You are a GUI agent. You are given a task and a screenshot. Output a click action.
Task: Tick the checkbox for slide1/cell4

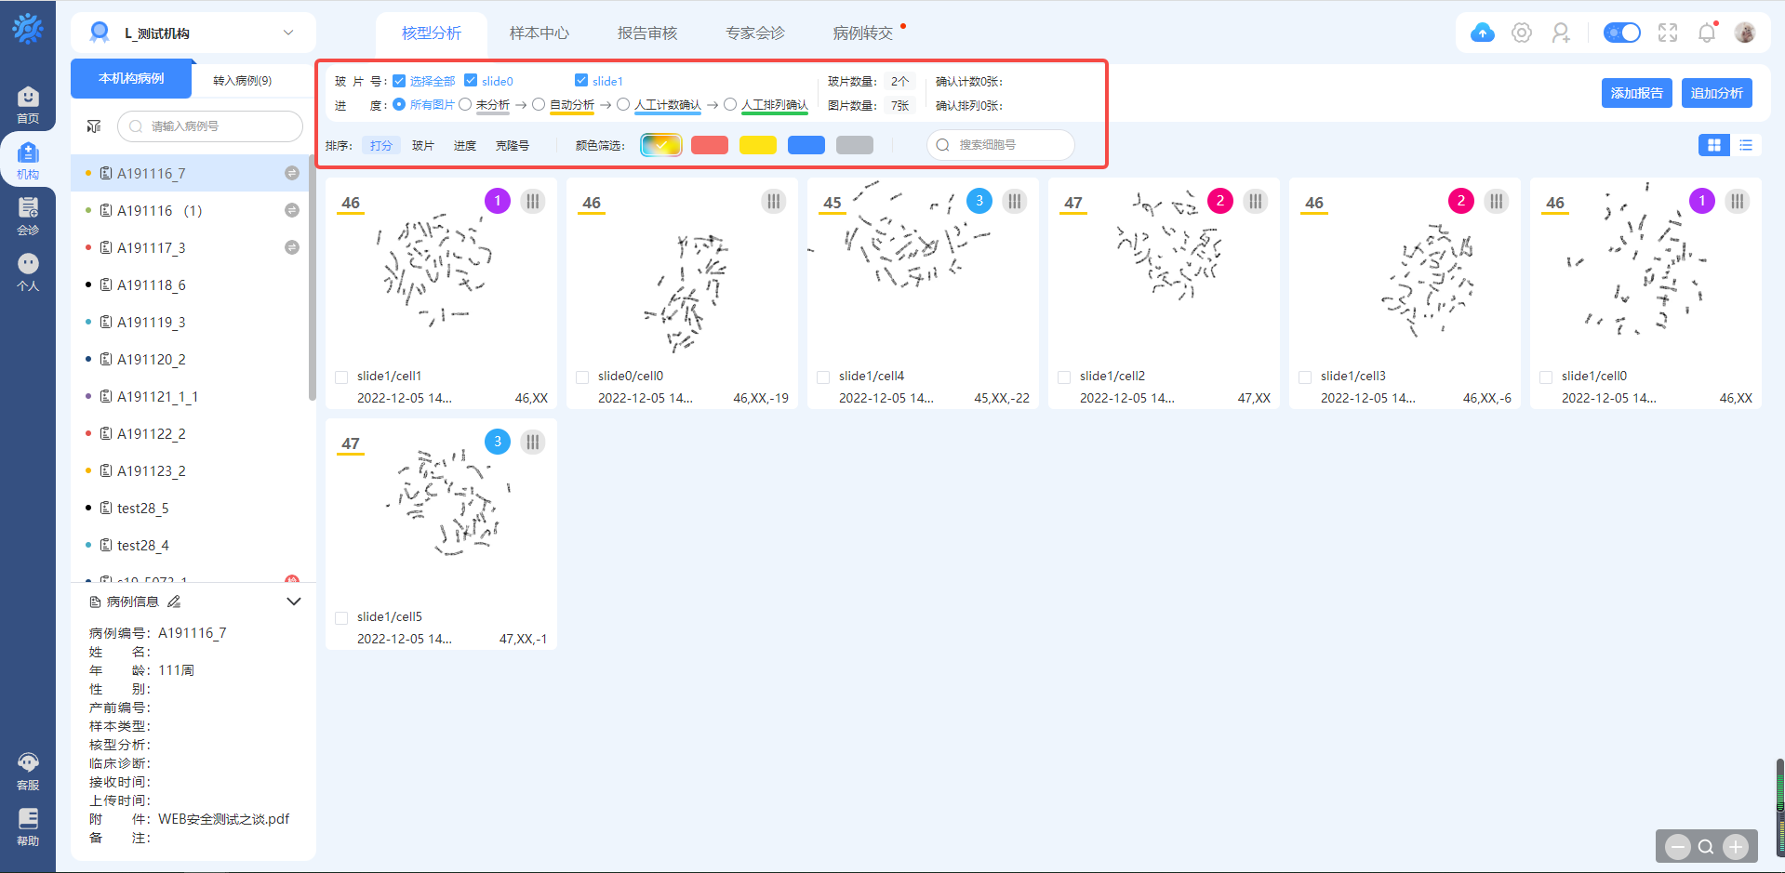click(x=823, y=377)
